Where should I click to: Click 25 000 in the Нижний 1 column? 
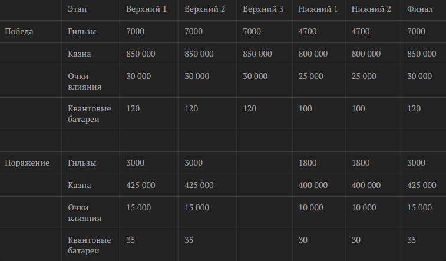tap(310, 76)
